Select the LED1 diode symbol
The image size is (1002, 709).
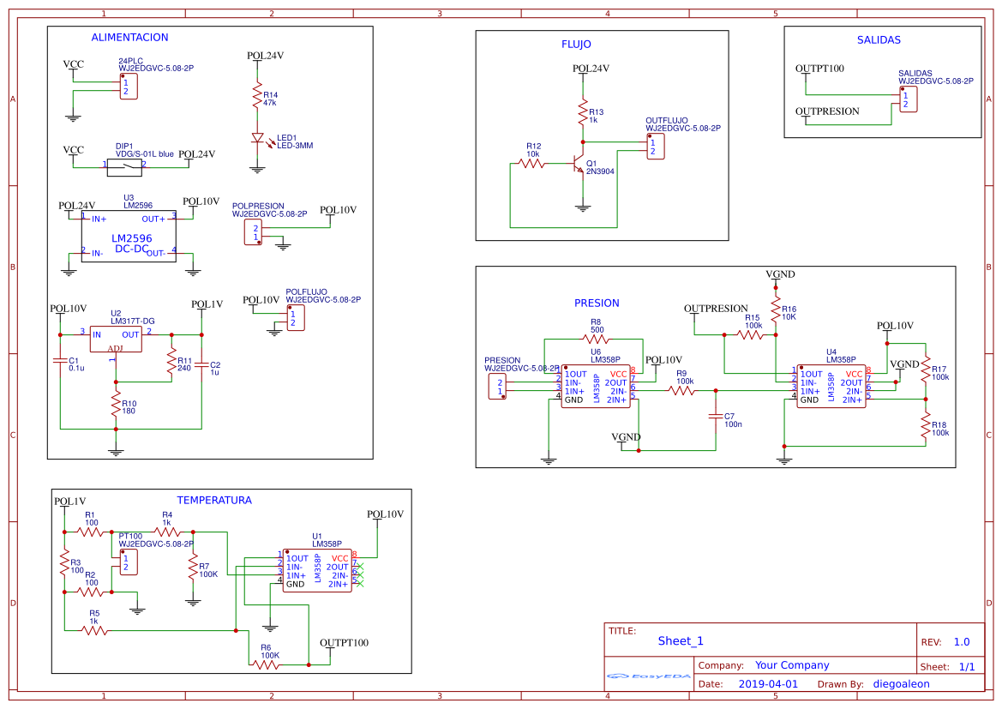[x=256, y=138]
